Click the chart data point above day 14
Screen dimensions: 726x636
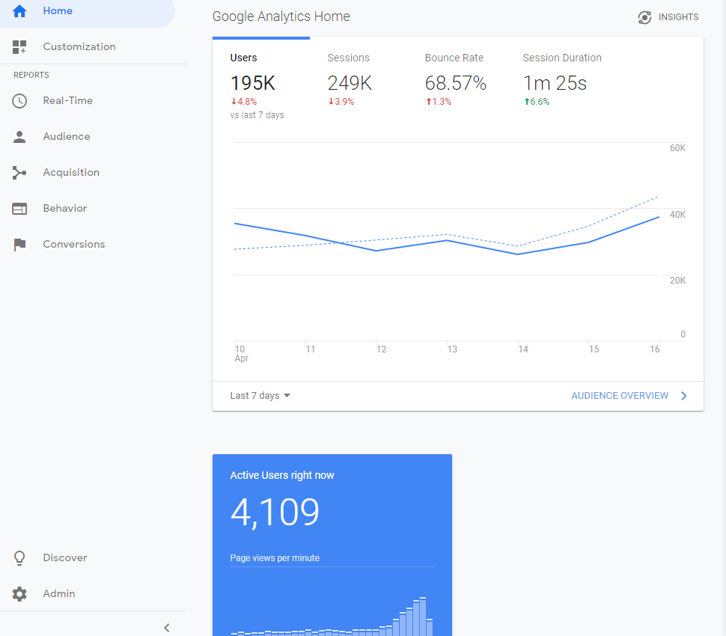(x=518, y=254)
